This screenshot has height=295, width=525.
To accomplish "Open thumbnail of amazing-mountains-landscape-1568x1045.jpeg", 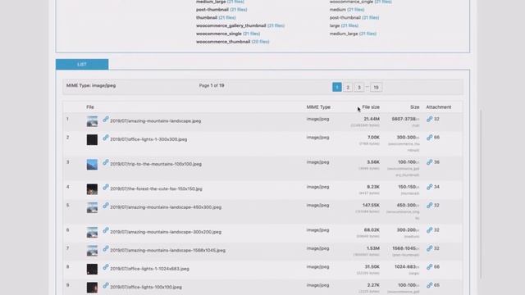I will [x=92, y=251].
